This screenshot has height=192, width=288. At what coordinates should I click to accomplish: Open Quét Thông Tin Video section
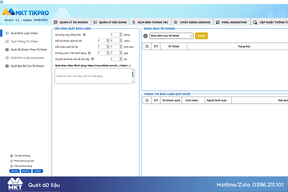coord(24,42)
